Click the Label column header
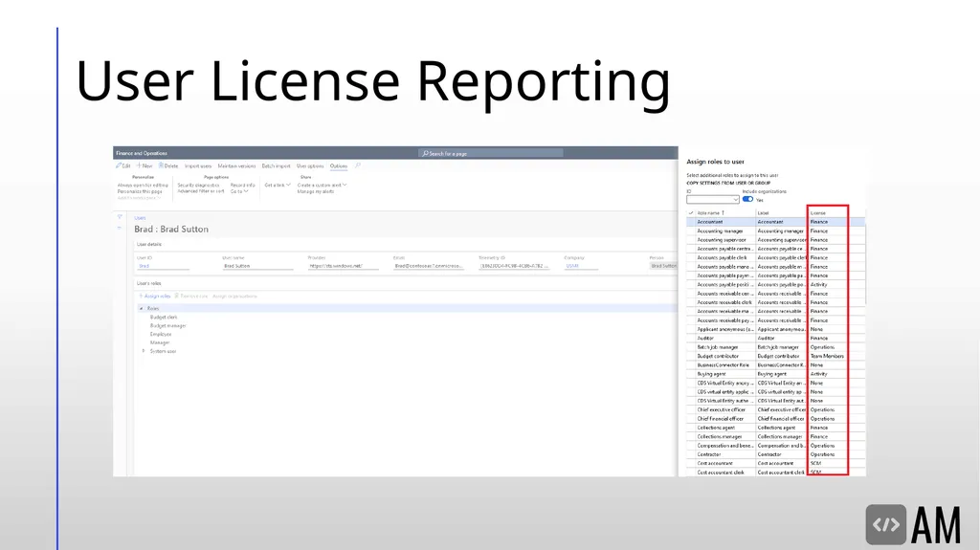 click(x=763, y=213)
